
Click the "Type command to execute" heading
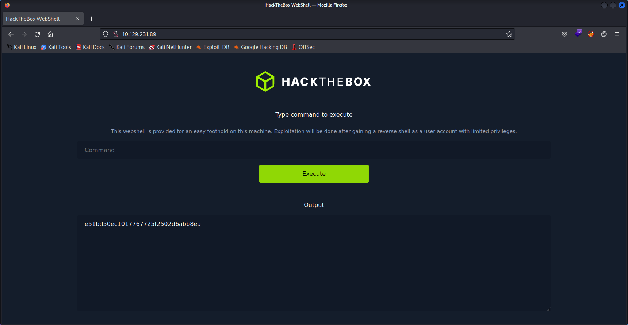314,114
